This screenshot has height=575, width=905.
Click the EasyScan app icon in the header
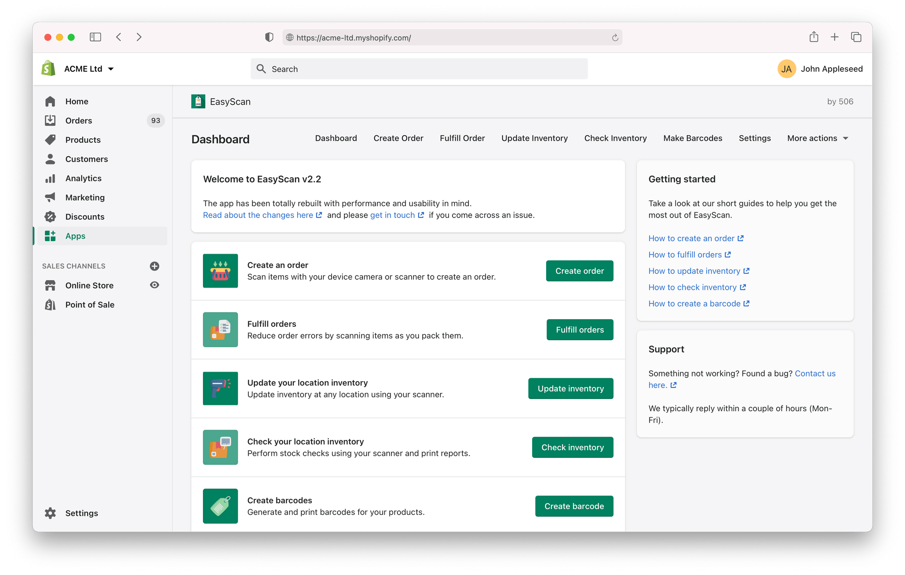point(198,102)
